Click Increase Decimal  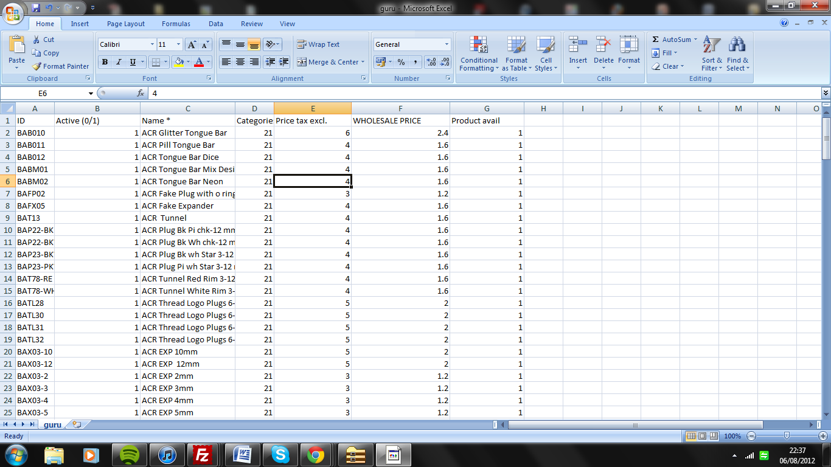[431, 62]
